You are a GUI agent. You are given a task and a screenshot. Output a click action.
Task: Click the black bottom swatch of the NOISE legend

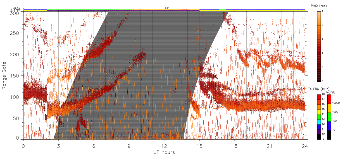(329, 135)
